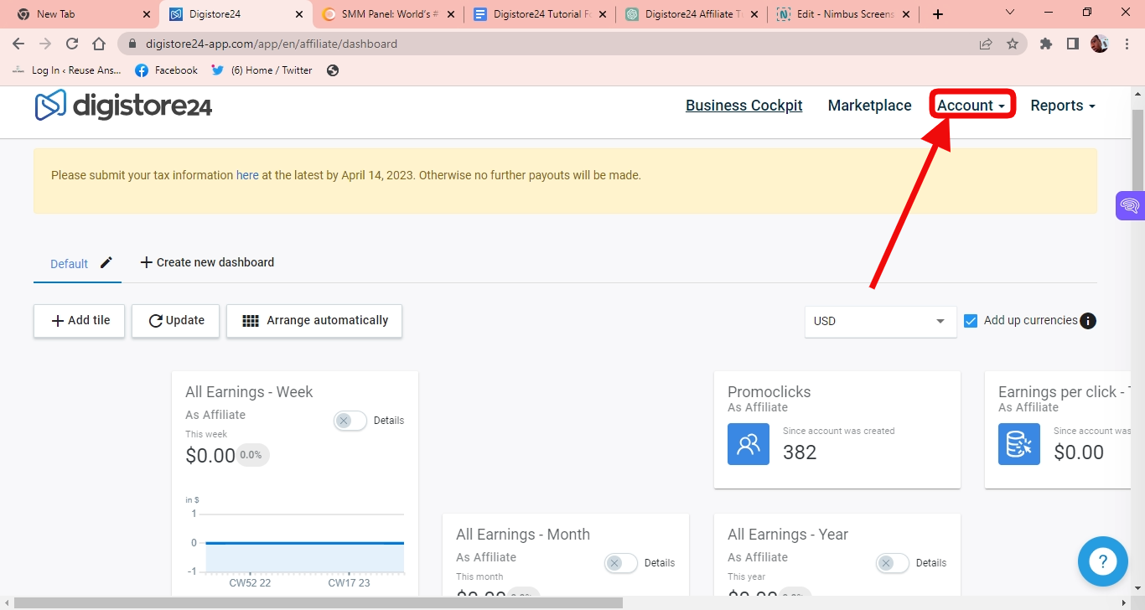
Task: Open the browser extensions puzzle icon
Action: click(x=1046, y=44)
